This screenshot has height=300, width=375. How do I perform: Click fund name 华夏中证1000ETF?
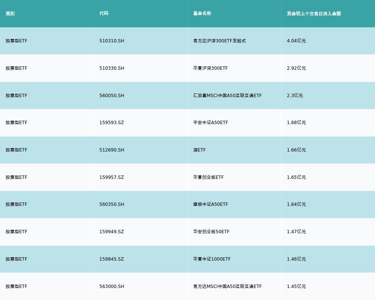click(212, 259)
